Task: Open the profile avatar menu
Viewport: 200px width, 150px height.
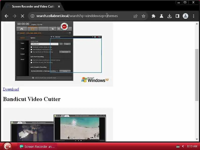Action: click(x=185, y=16)
